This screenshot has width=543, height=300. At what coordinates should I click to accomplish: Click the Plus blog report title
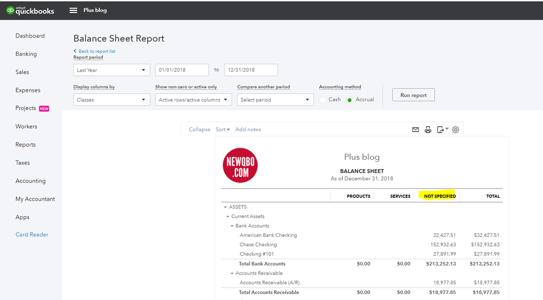pos(362,157)
